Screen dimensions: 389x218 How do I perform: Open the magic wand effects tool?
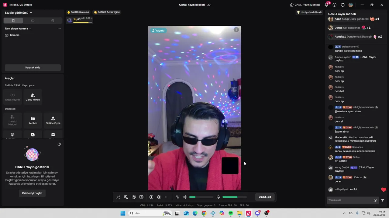tap(118, 197)
